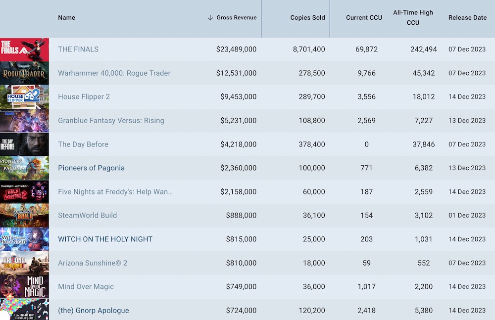
Task: Select the $23,489,000 revenue cell
Action: [x=237, y=49]
